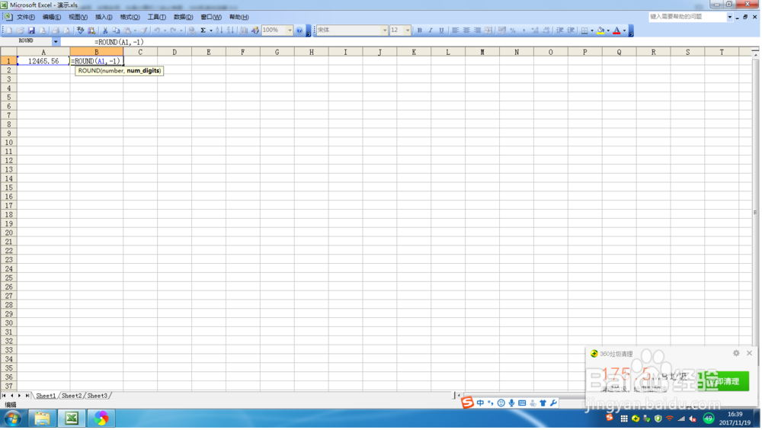Click the Cut scissors icon
Image resolution: width=762 pixels, height=430 pixels.
pos(104,30)
